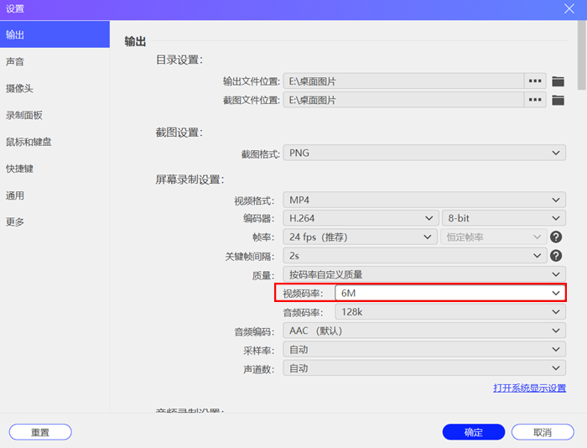
Task: Open the audio bitrate 128k dropdown
Action: 450,312
